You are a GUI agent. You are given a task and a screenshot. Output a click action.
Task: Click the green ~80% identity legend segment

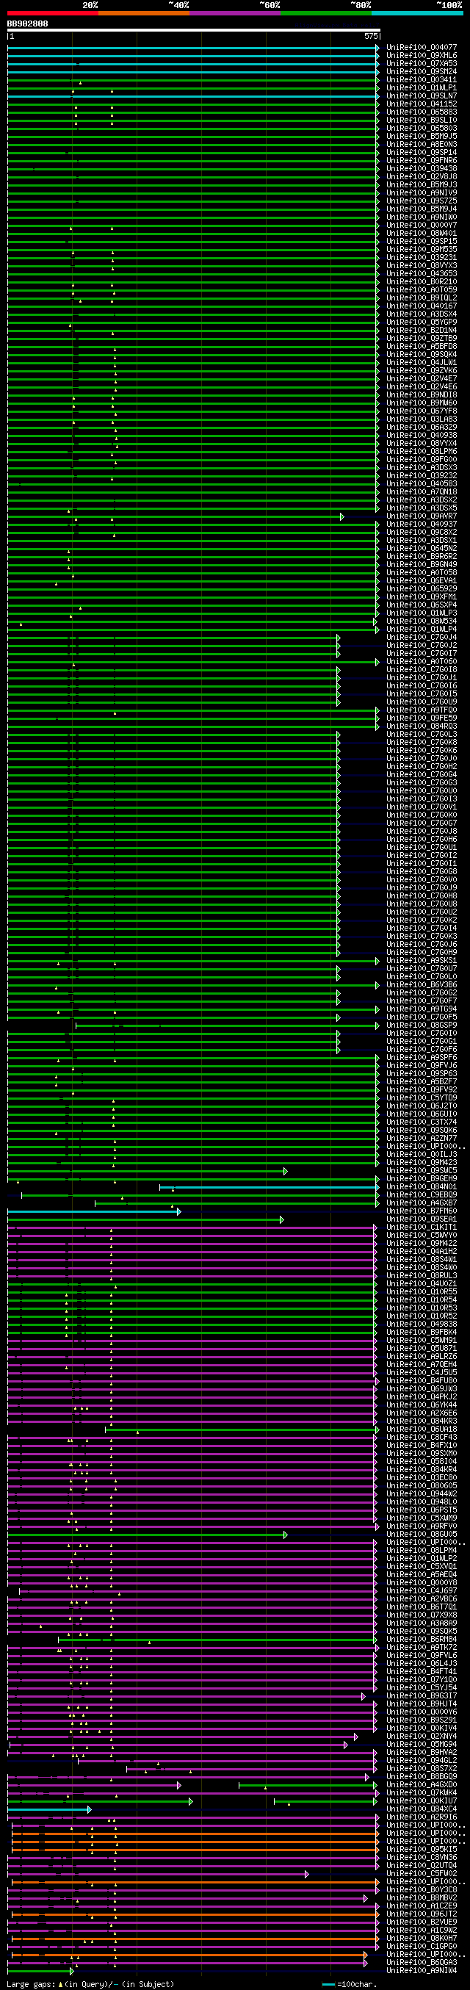325,13
